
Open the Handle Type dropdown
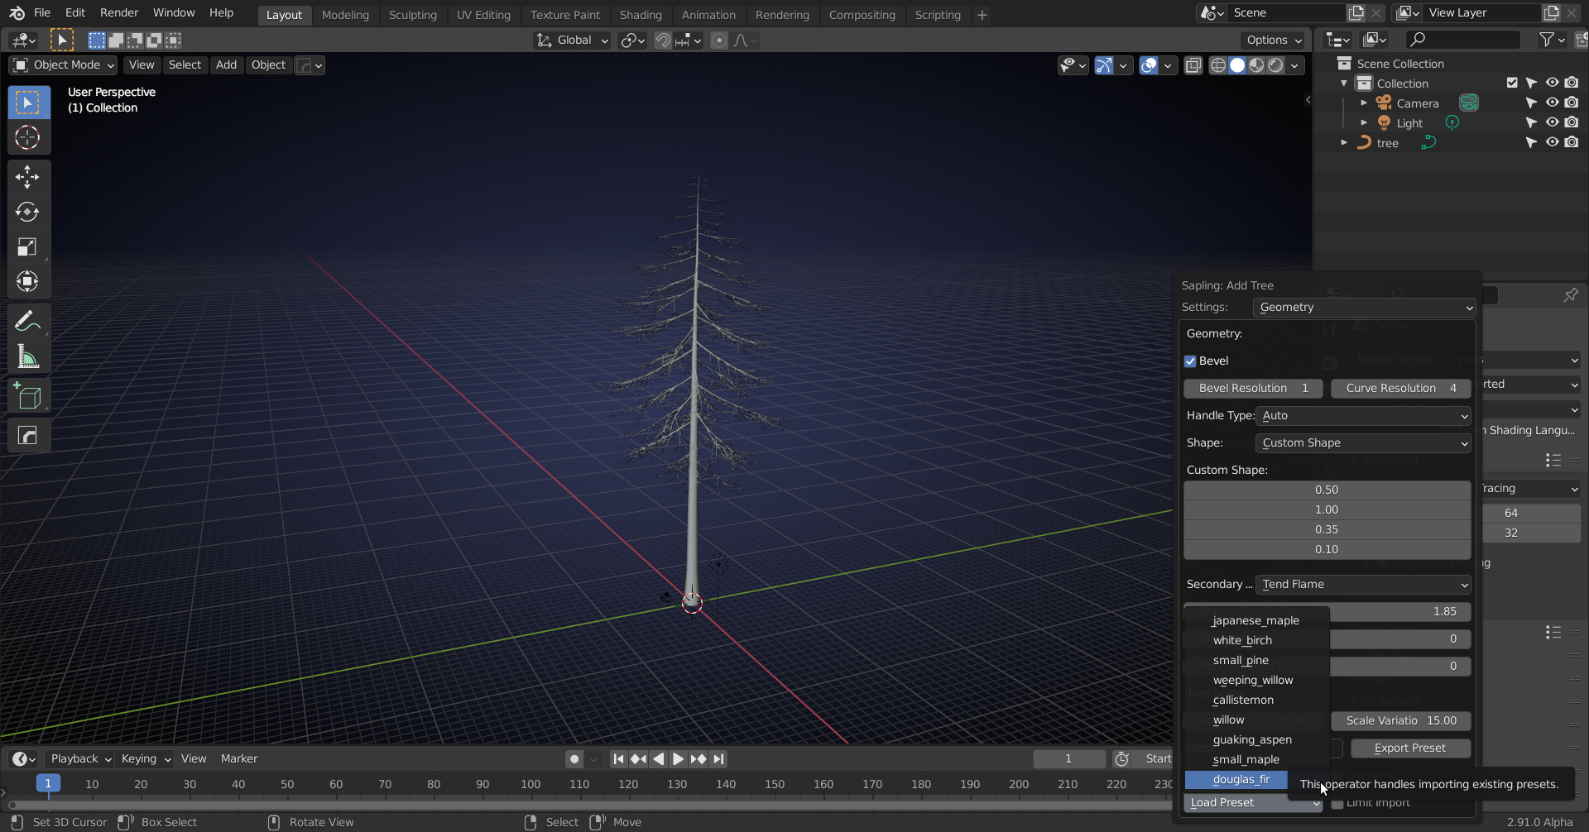[1362, 416]
